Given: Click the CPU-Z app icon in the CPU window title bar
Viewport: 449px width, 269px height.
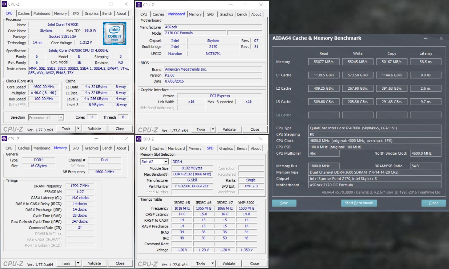Looking at the screenshot, I should click(4, 4).
